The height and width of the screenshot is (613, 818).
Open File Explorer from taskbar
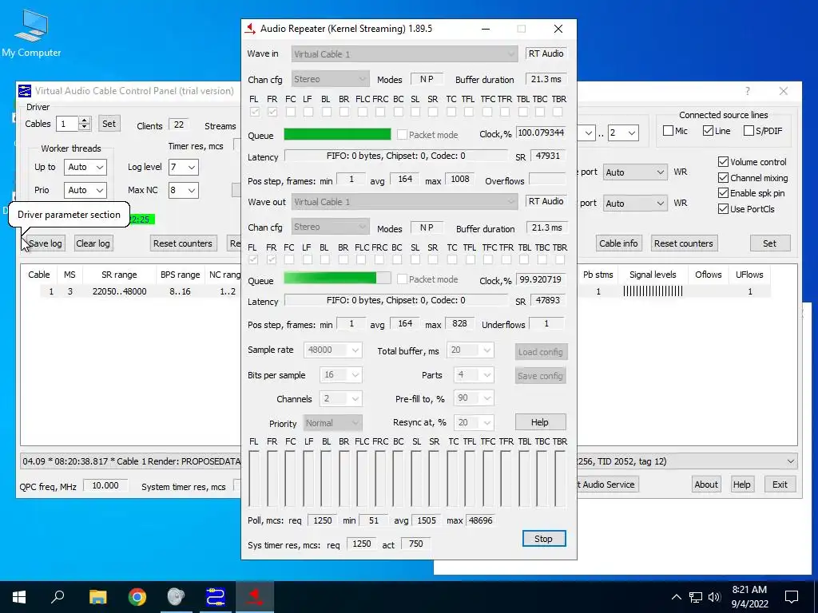coord(97,596)
